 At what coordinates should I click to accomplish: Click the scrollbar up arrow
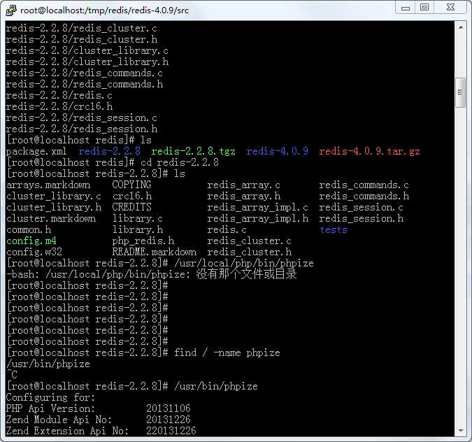(461, 27)
